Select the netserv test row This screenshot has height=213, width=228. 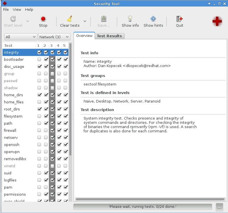[36, 137]
